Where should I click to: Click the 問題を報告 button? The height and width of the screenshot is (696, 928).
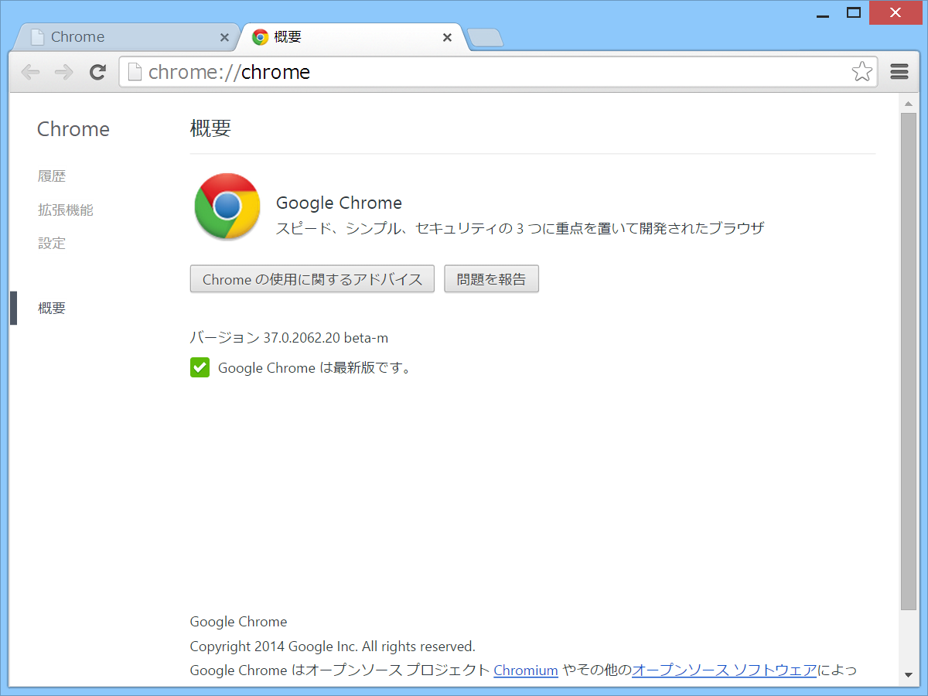[x=491, y=278]
